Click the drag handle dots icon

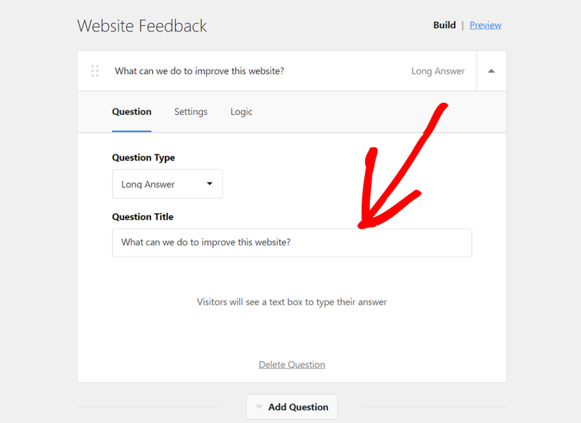pos(95,71)
